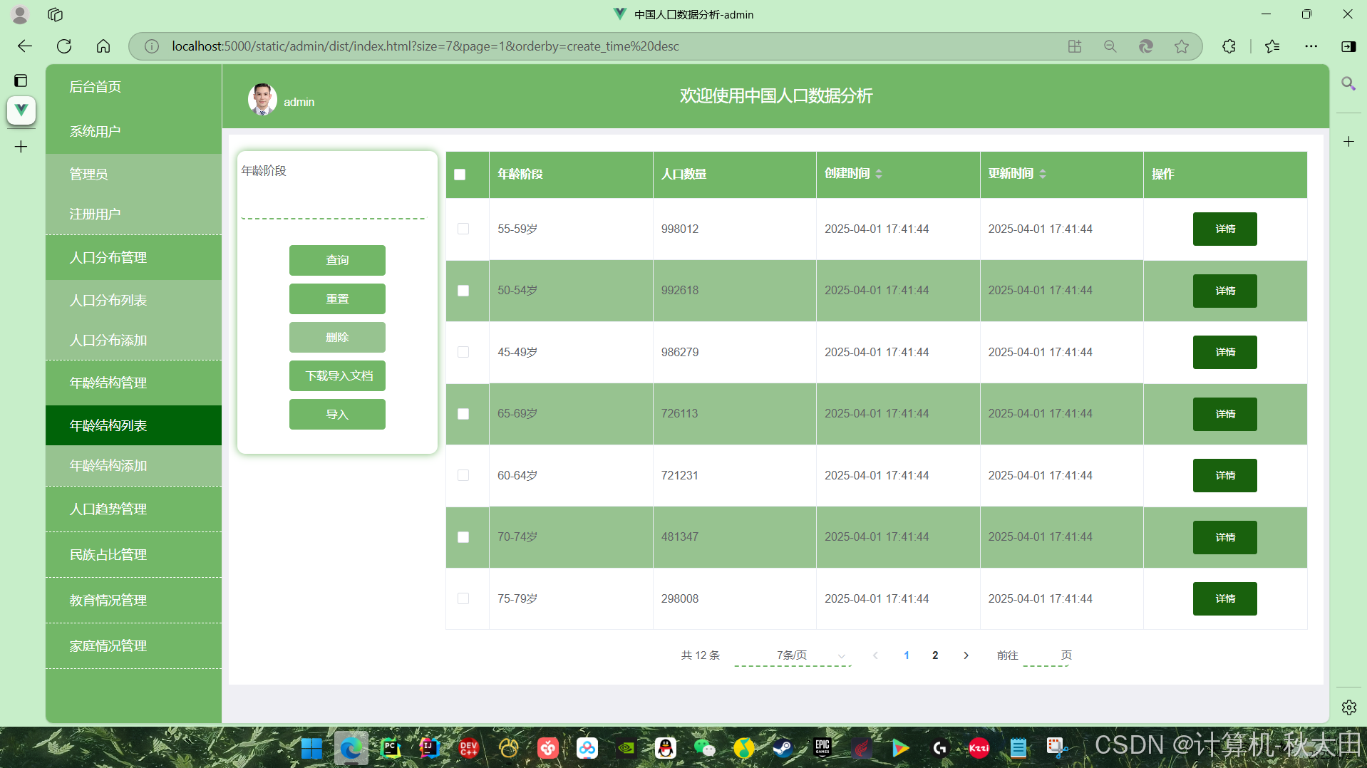Go to browser home icon
The image size is (1367, 768).
(x=103, y=46)
